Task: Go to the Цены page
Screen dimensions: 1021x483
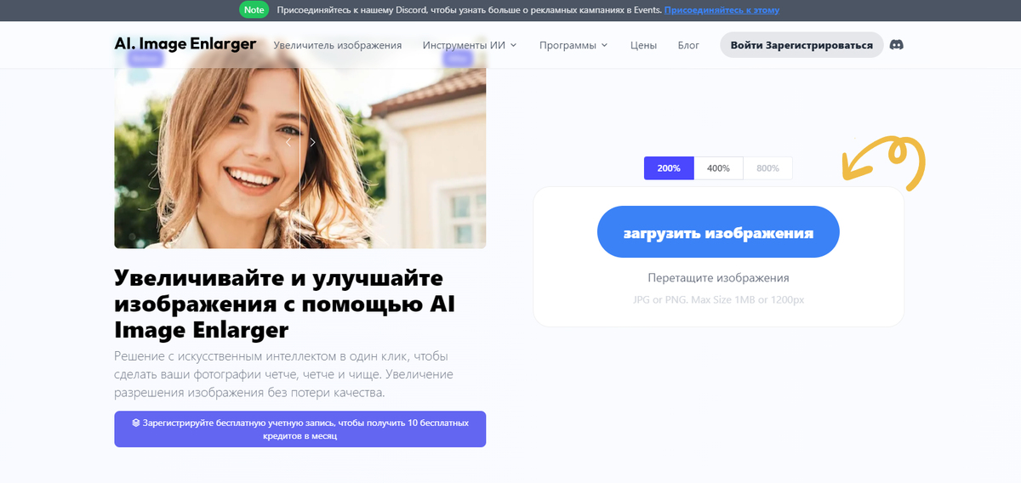Action: pyautogui.click(x=643, y=45)
